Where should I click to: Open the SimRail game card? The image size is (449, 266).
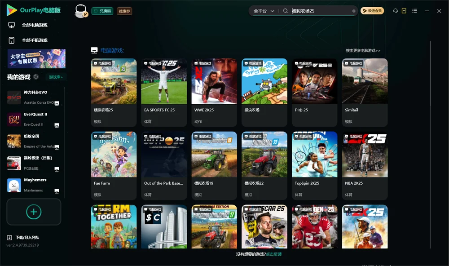click(365, 92)
